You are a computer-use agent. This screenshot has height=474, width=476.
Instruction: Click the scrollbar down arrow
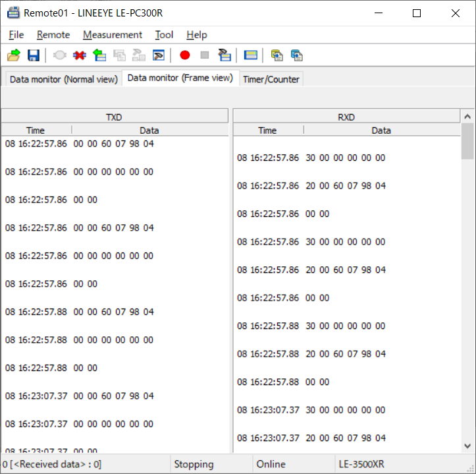467,446
